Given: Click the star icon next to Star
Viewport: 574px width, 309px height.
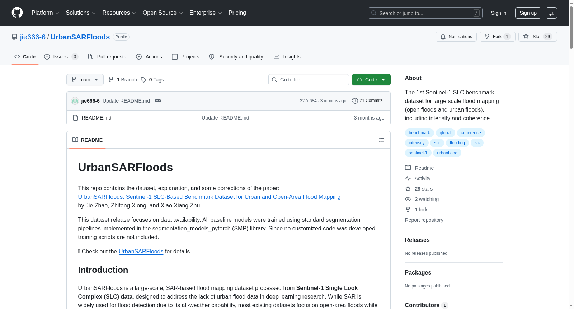Looking at the screenshot, I should (526, 36).
